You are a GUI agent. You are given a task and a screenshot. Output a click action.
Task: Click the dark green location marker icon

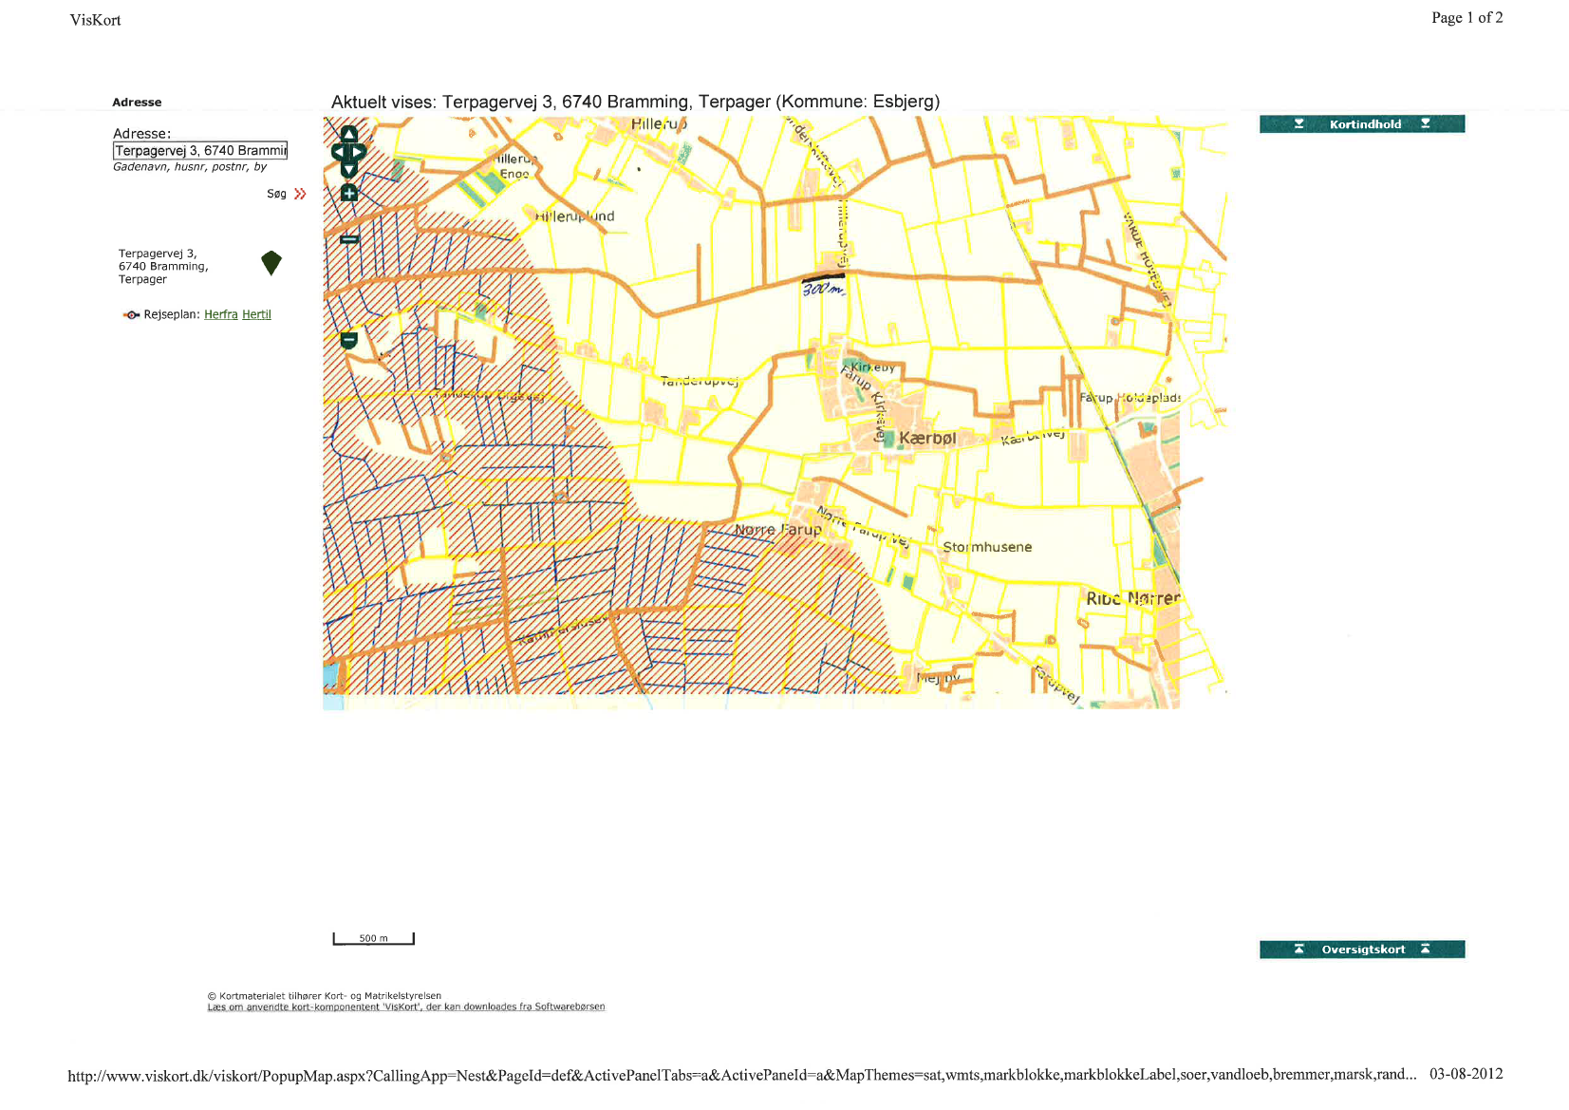(x=271, y=263)
